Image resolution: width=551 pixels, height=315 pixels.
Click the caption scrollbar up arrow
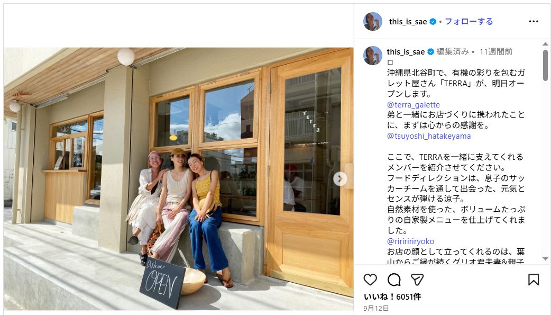point(545,44)
